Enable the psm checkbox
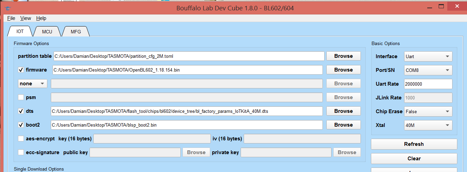The height and width of the screenshot is (172, 467). point(21,97)
